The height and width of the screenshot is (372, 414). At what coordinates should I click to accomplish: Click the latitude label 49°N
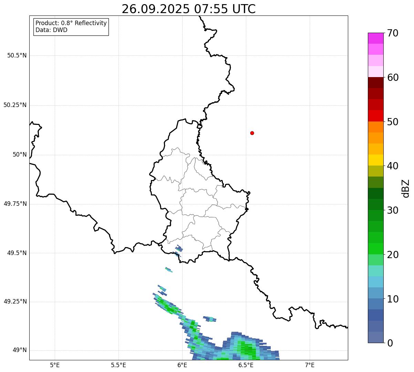[20, 350]
